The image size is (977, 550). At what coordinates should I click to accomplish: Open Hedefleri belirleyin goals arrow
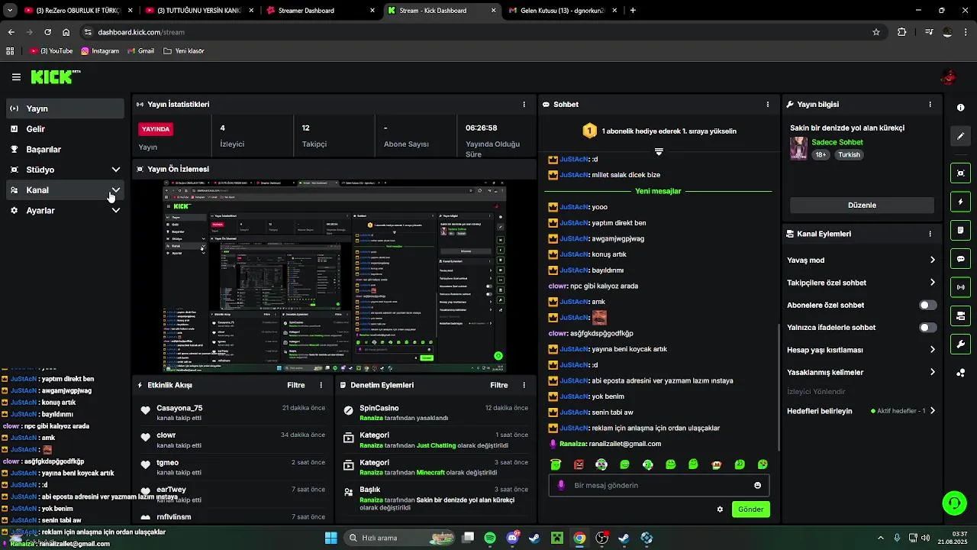pyautogui.click(x=932, y=411)
